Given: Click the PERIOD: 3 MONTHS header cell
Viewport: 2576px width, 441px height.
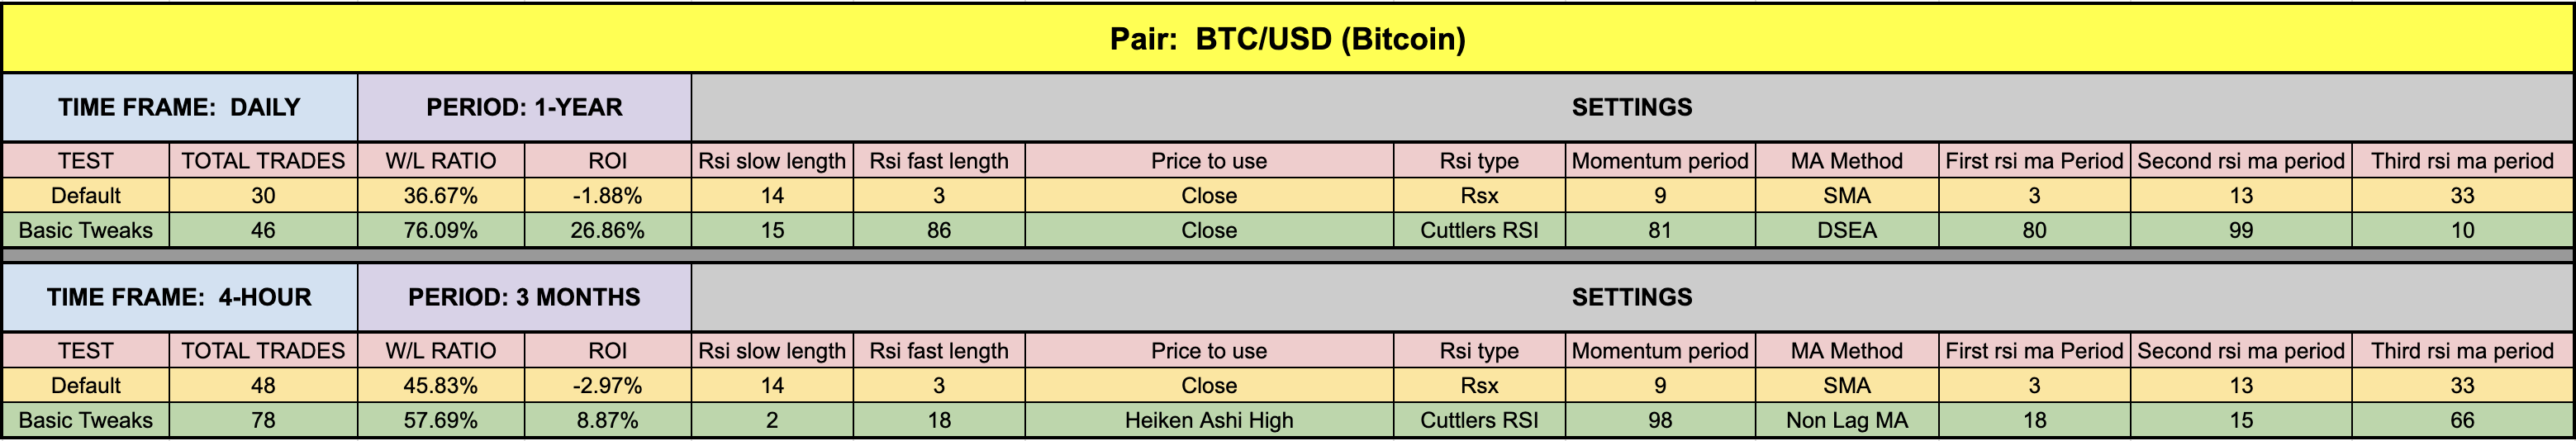Looking at the screenshot, I should 524,297.
